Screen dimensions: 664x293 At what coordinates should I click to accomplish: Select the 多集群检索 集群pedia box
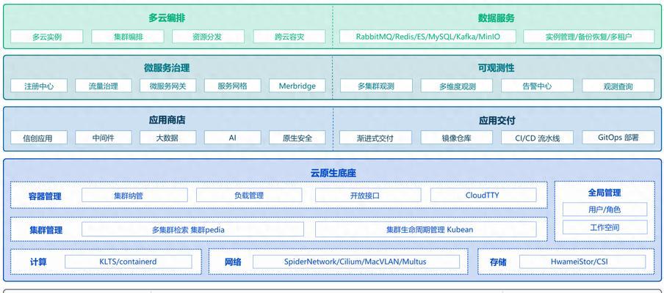pos(192,230)
